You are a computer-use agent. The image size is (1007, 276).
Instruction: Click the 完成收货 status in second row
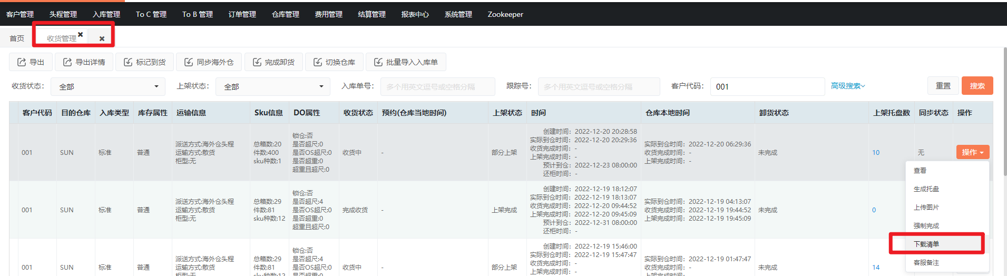pos(355,210)
